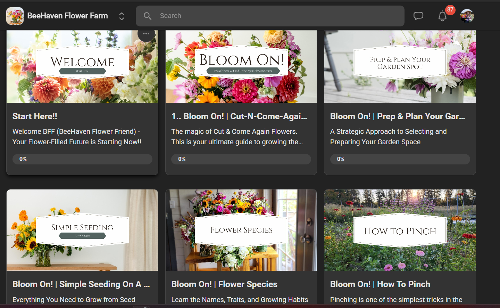Click 'The magic of Cut & Come Again Flowers' text
Viewport: 500px width, 308px height.
click(x=237, y=137)
